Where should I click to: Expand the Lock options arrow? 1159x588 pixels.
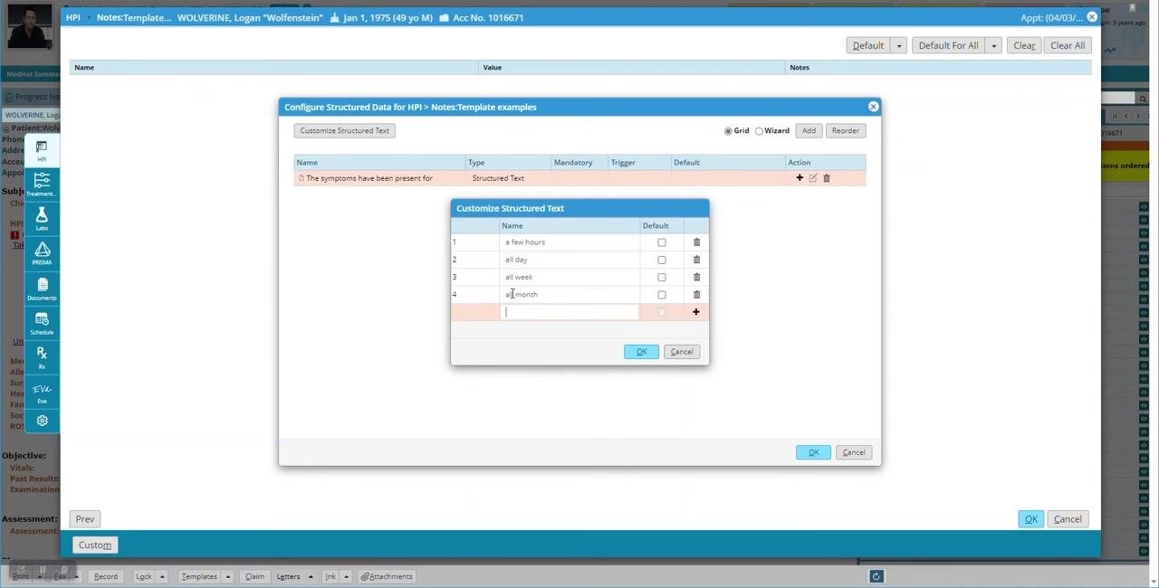[163, 576]
